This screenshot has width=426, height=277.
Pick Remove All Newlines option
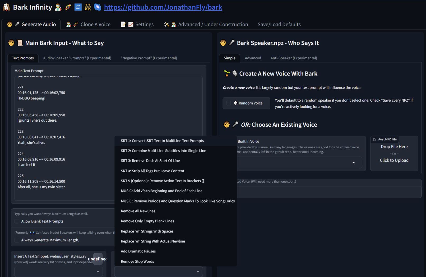[x=175, y=211]
